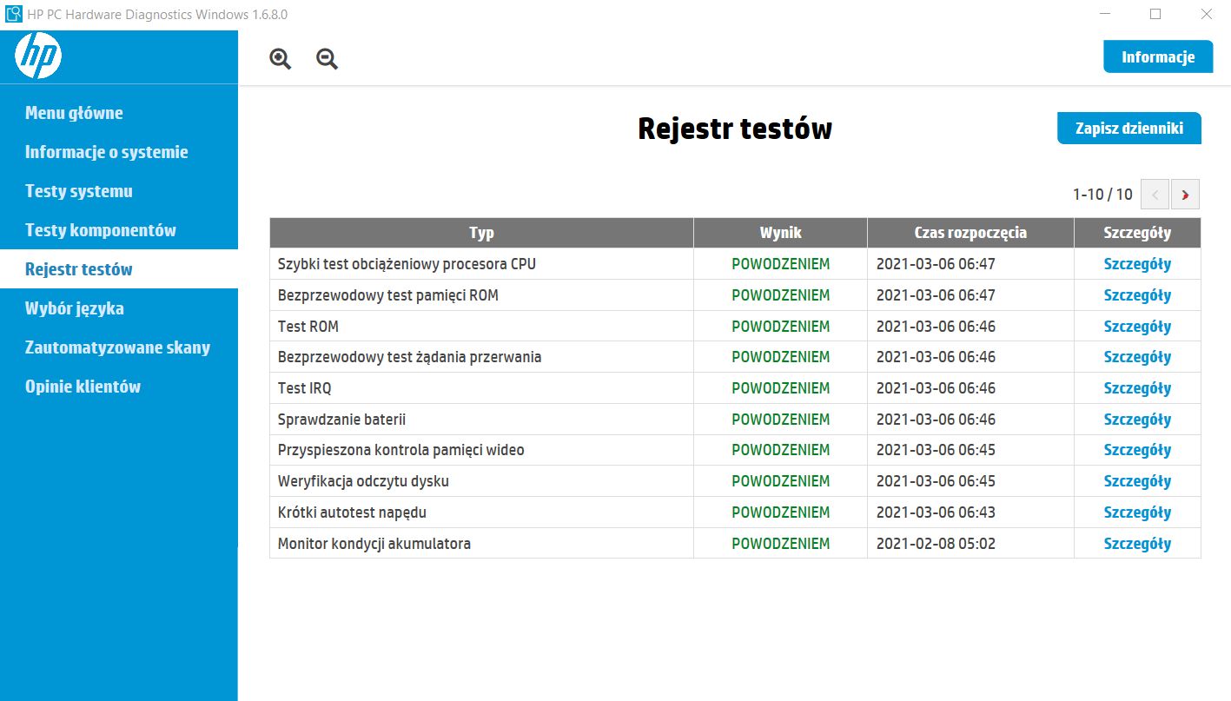Image resolution: width=1231 pixels, height=701 pixels.
Task: Minimize the HP Diagnostics window
Action: (x=1106, y=14)
